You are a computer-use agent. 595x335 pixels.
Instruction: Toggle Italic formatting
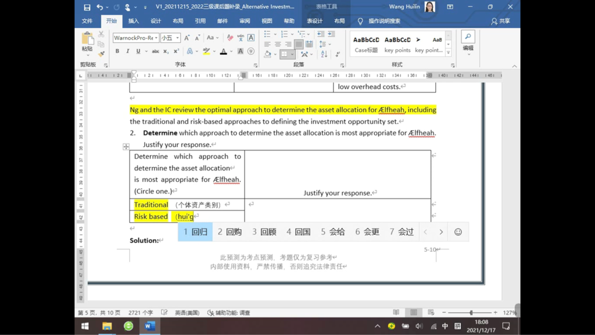coord(127,51)
